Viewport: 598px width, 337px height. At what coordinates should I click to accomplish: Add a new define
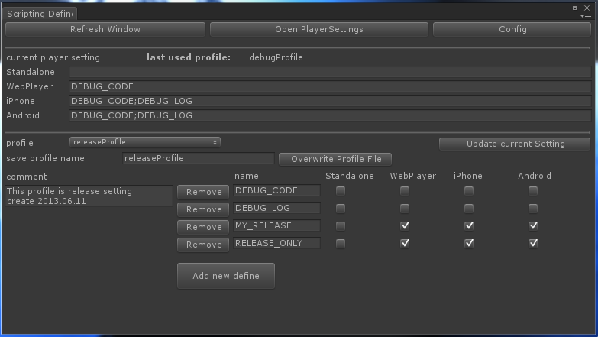[x=226, y=276]
